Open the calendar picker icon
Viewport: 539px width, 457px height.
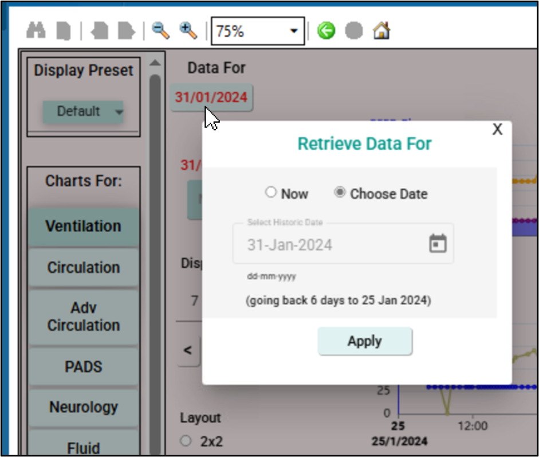[x=438, y=244]
